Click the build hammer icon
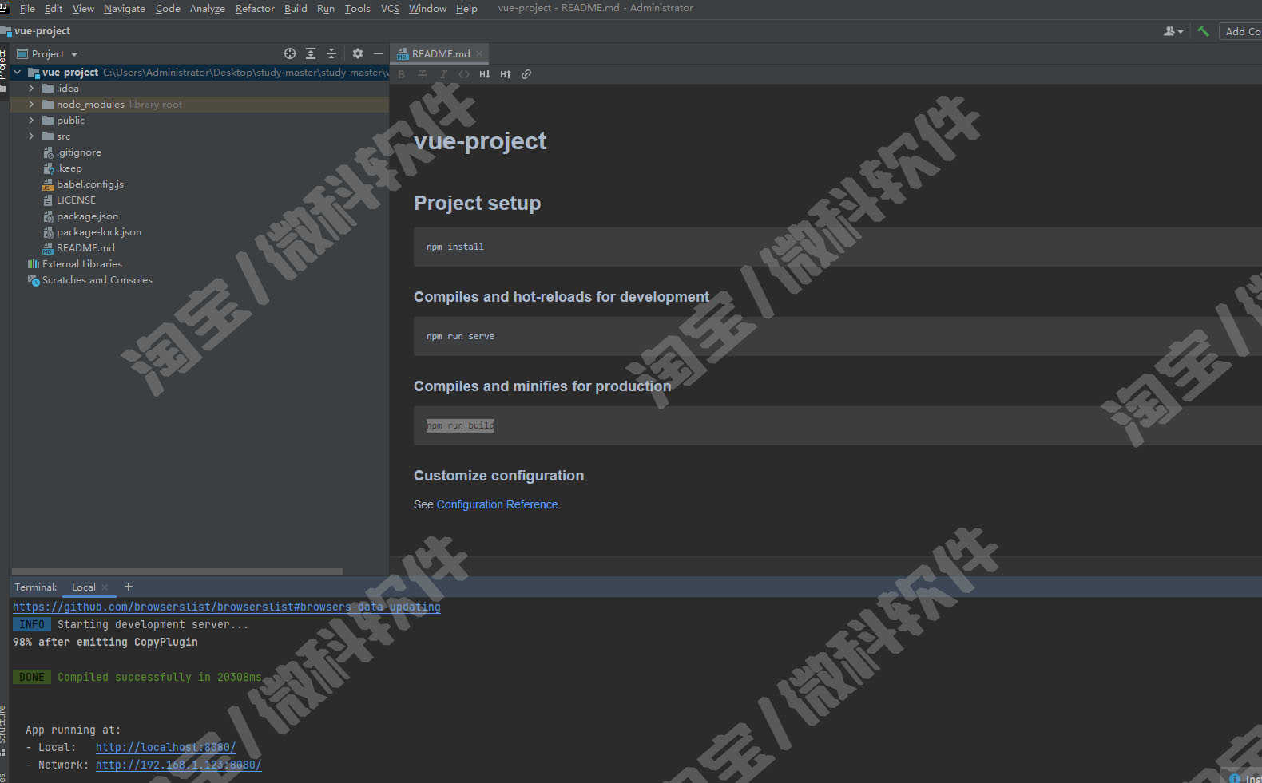This screenshot has height=783, width=1262. (1203, 31)
